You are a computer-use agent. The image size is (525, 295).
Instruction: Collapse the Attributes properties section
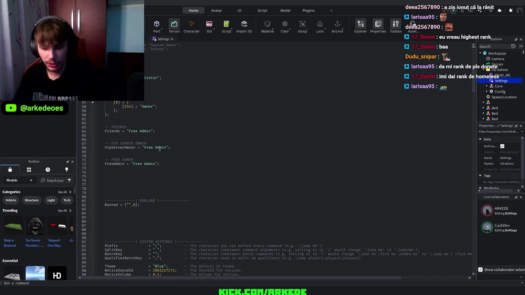point(480,188)
